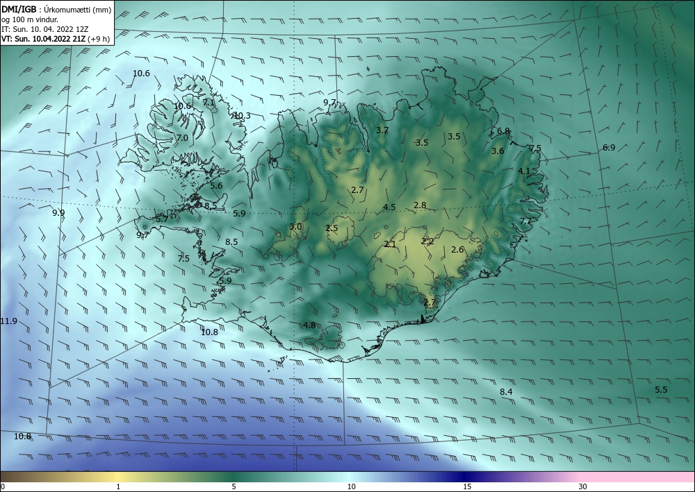
Task: Click the 2.2 value on the glacier
Action: [427, 241]
